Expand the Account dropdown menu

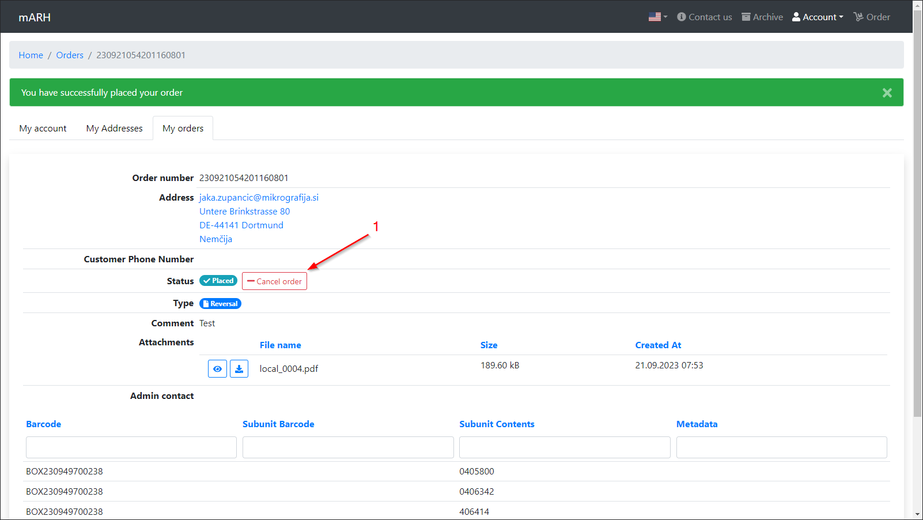818,17
